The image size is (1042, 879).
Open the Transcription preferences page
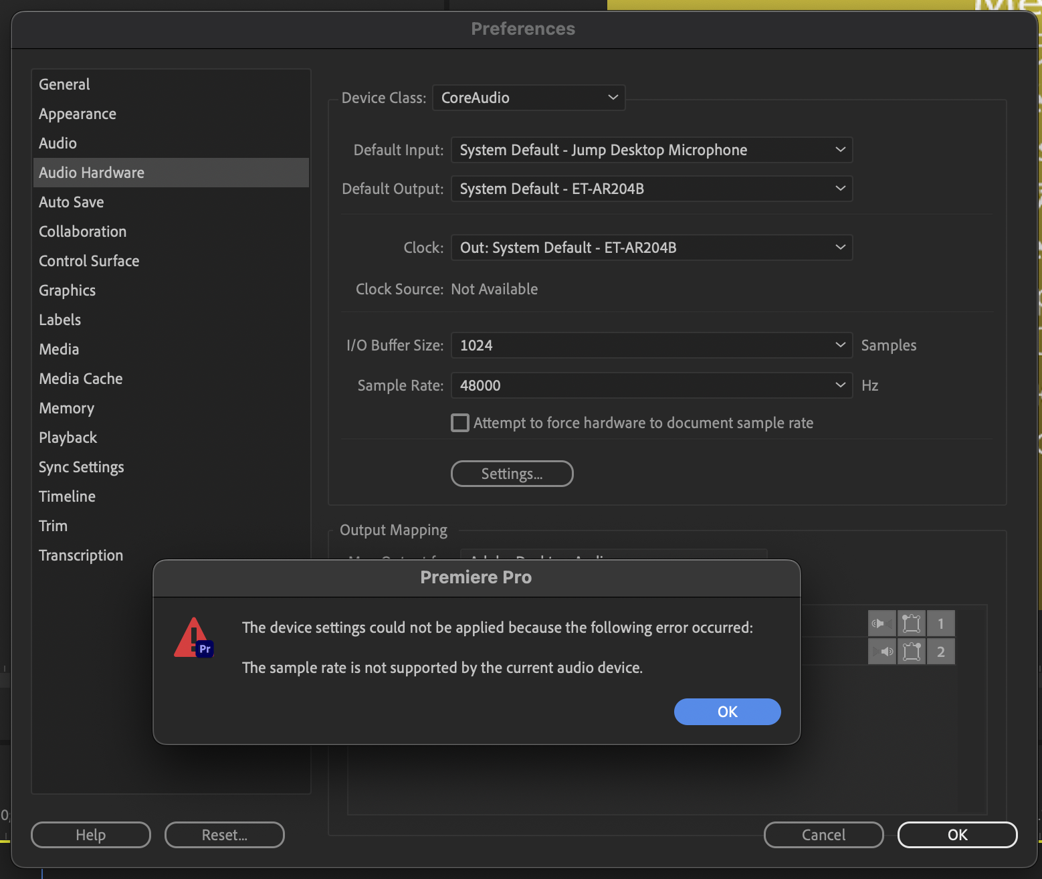(x=80, y=555)
